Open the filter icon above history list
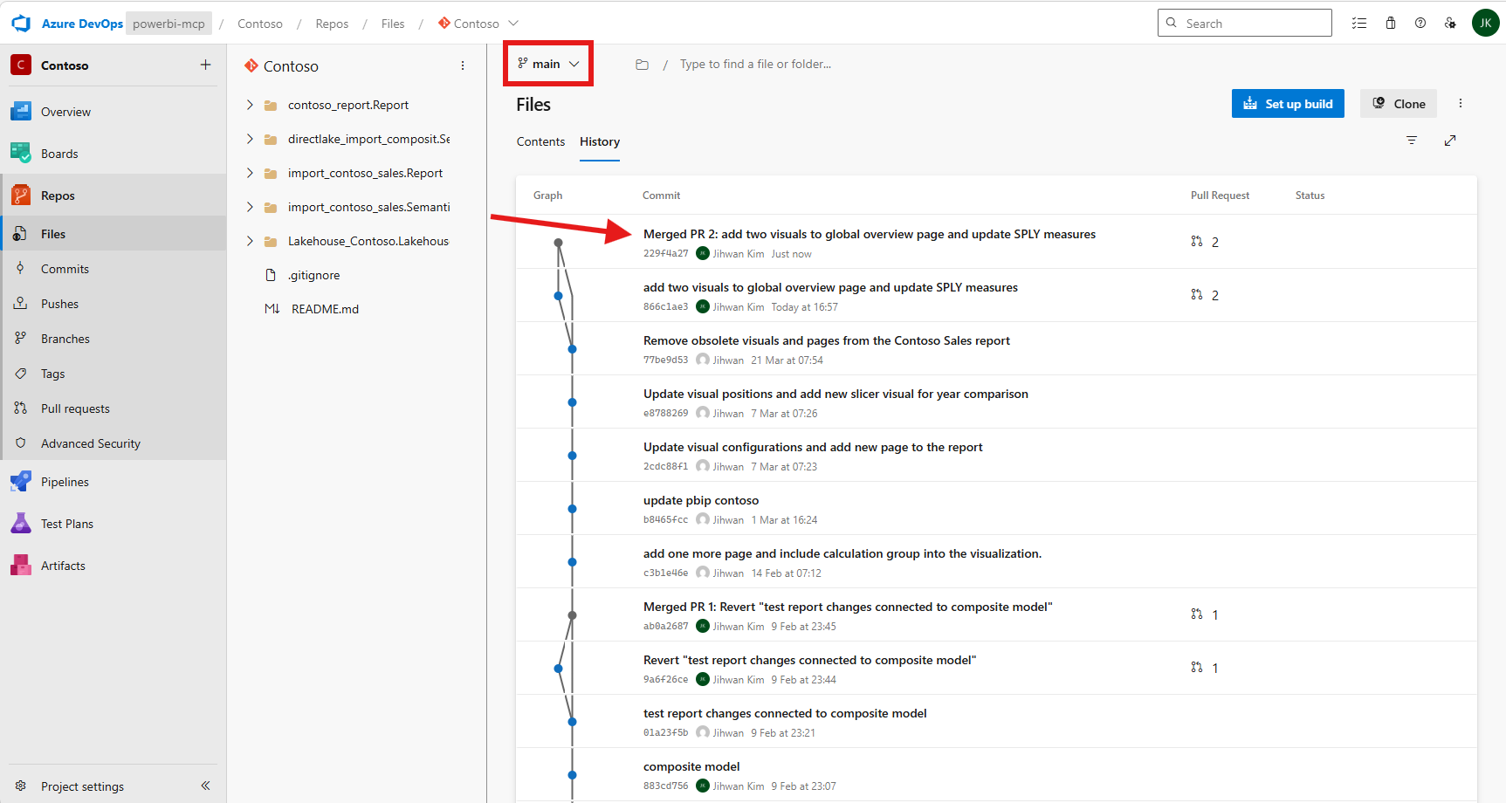Image resolution: width=1506 pixels, height=803 pixels. point(1412,141)
